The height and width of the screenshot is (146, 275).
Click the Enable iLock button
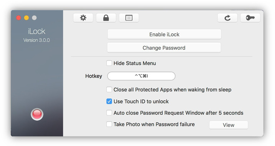[164, 34]
